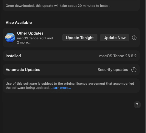Select the Also Available heading

pyautogui.click(x=19, y=22)
